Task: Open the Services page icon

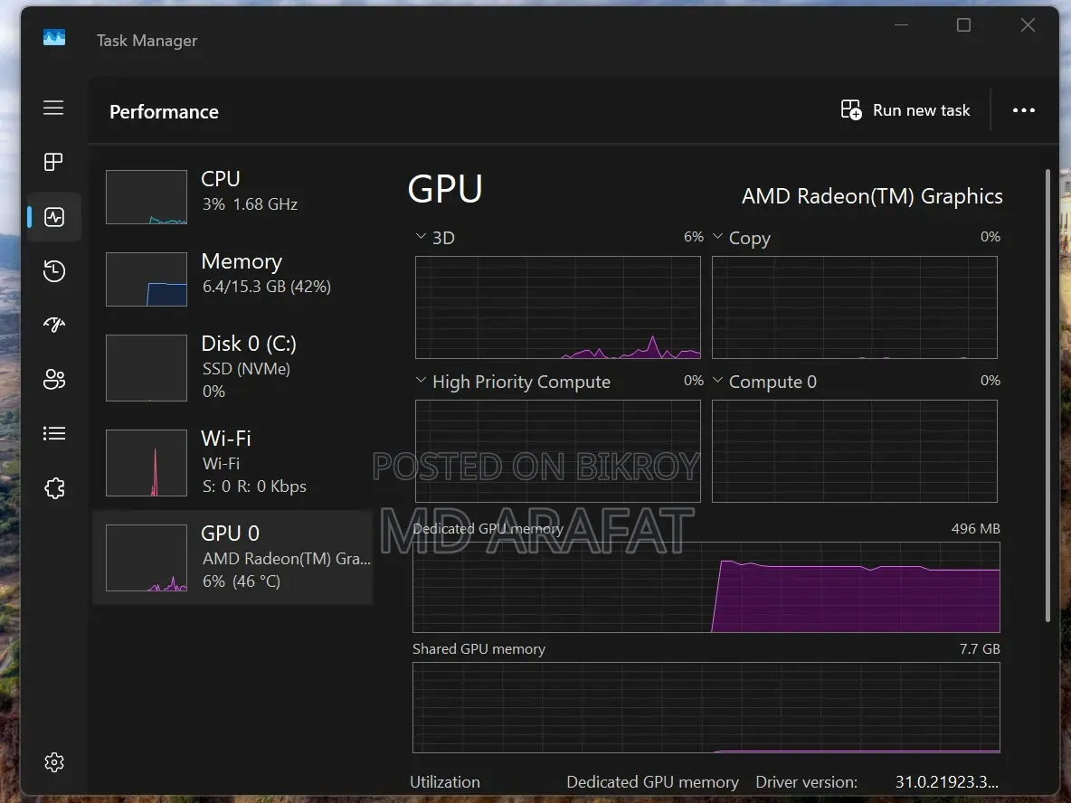Action: pos(54,488)
